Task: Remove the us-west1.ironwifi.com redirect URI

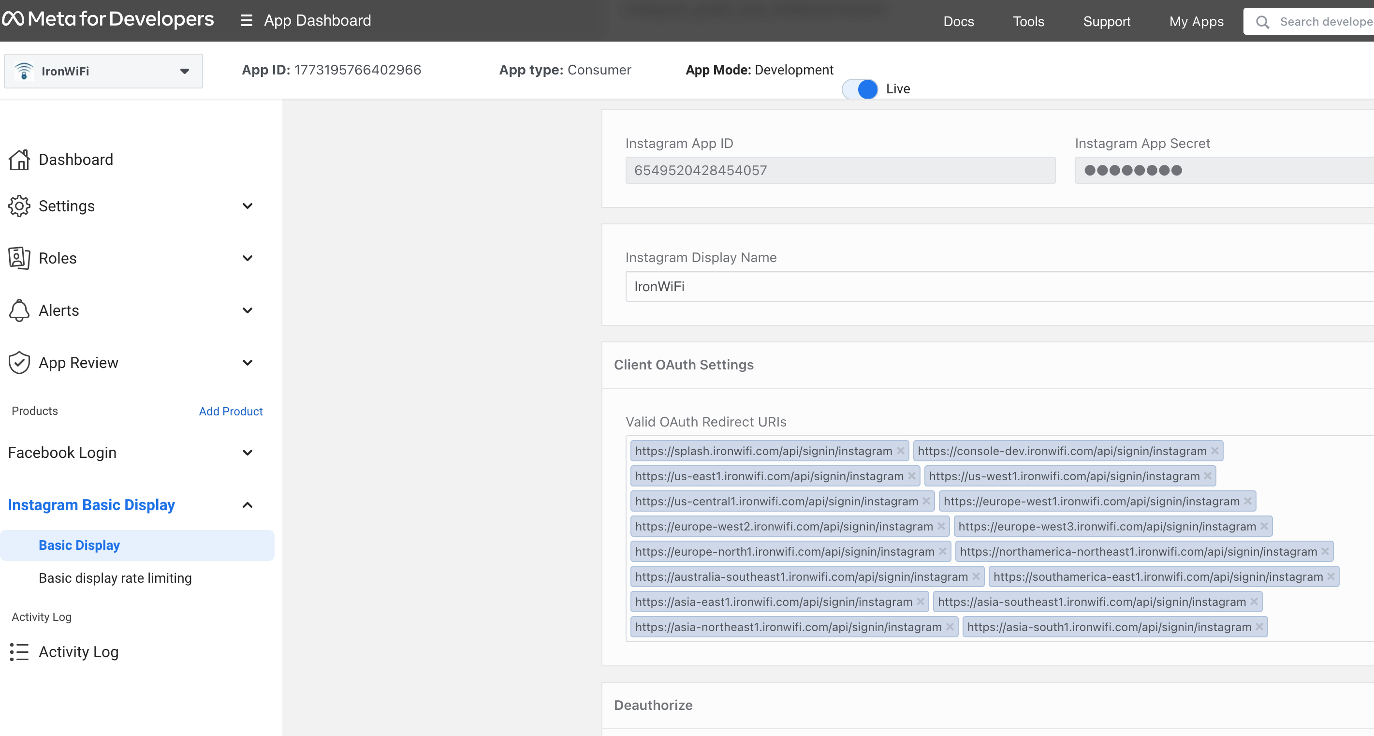Action: tap(1208, 476)
